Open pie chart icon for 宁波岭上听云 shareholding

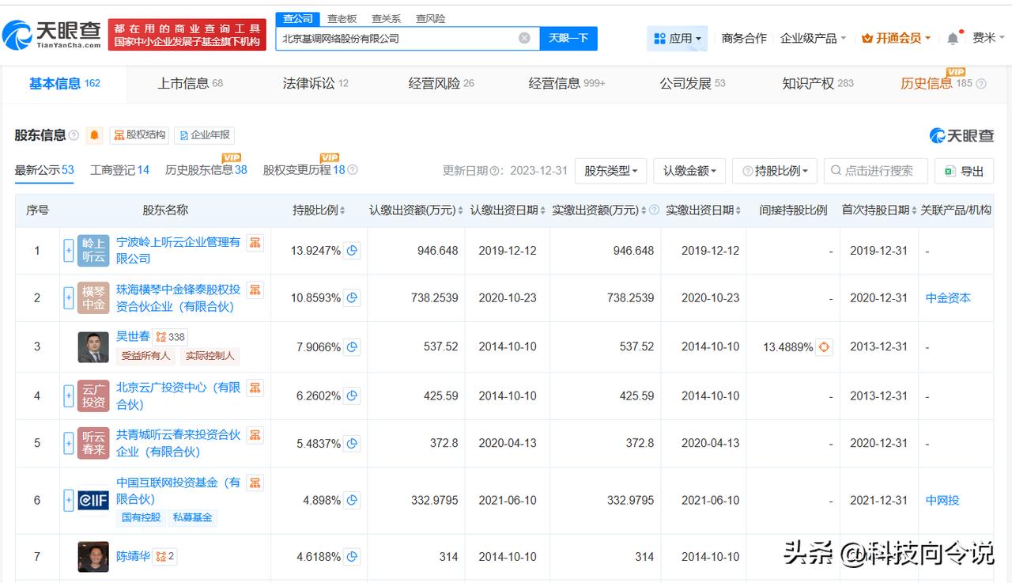353,251
